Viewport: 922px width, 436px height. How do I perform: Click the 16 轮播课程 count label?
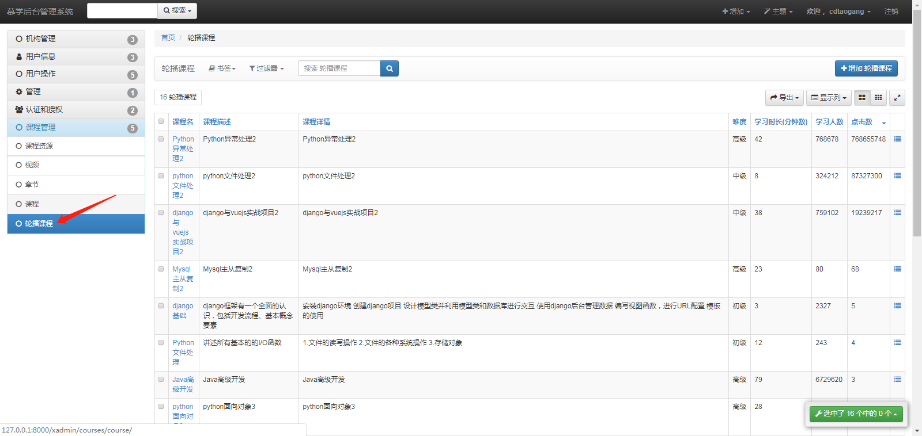click(x=178, y=97)
